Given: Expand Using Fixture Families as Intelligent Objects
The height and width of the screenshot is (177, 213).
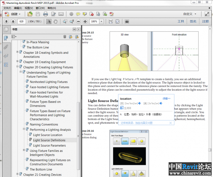Looking at the screenshot, I should click(x=24, y=150).
